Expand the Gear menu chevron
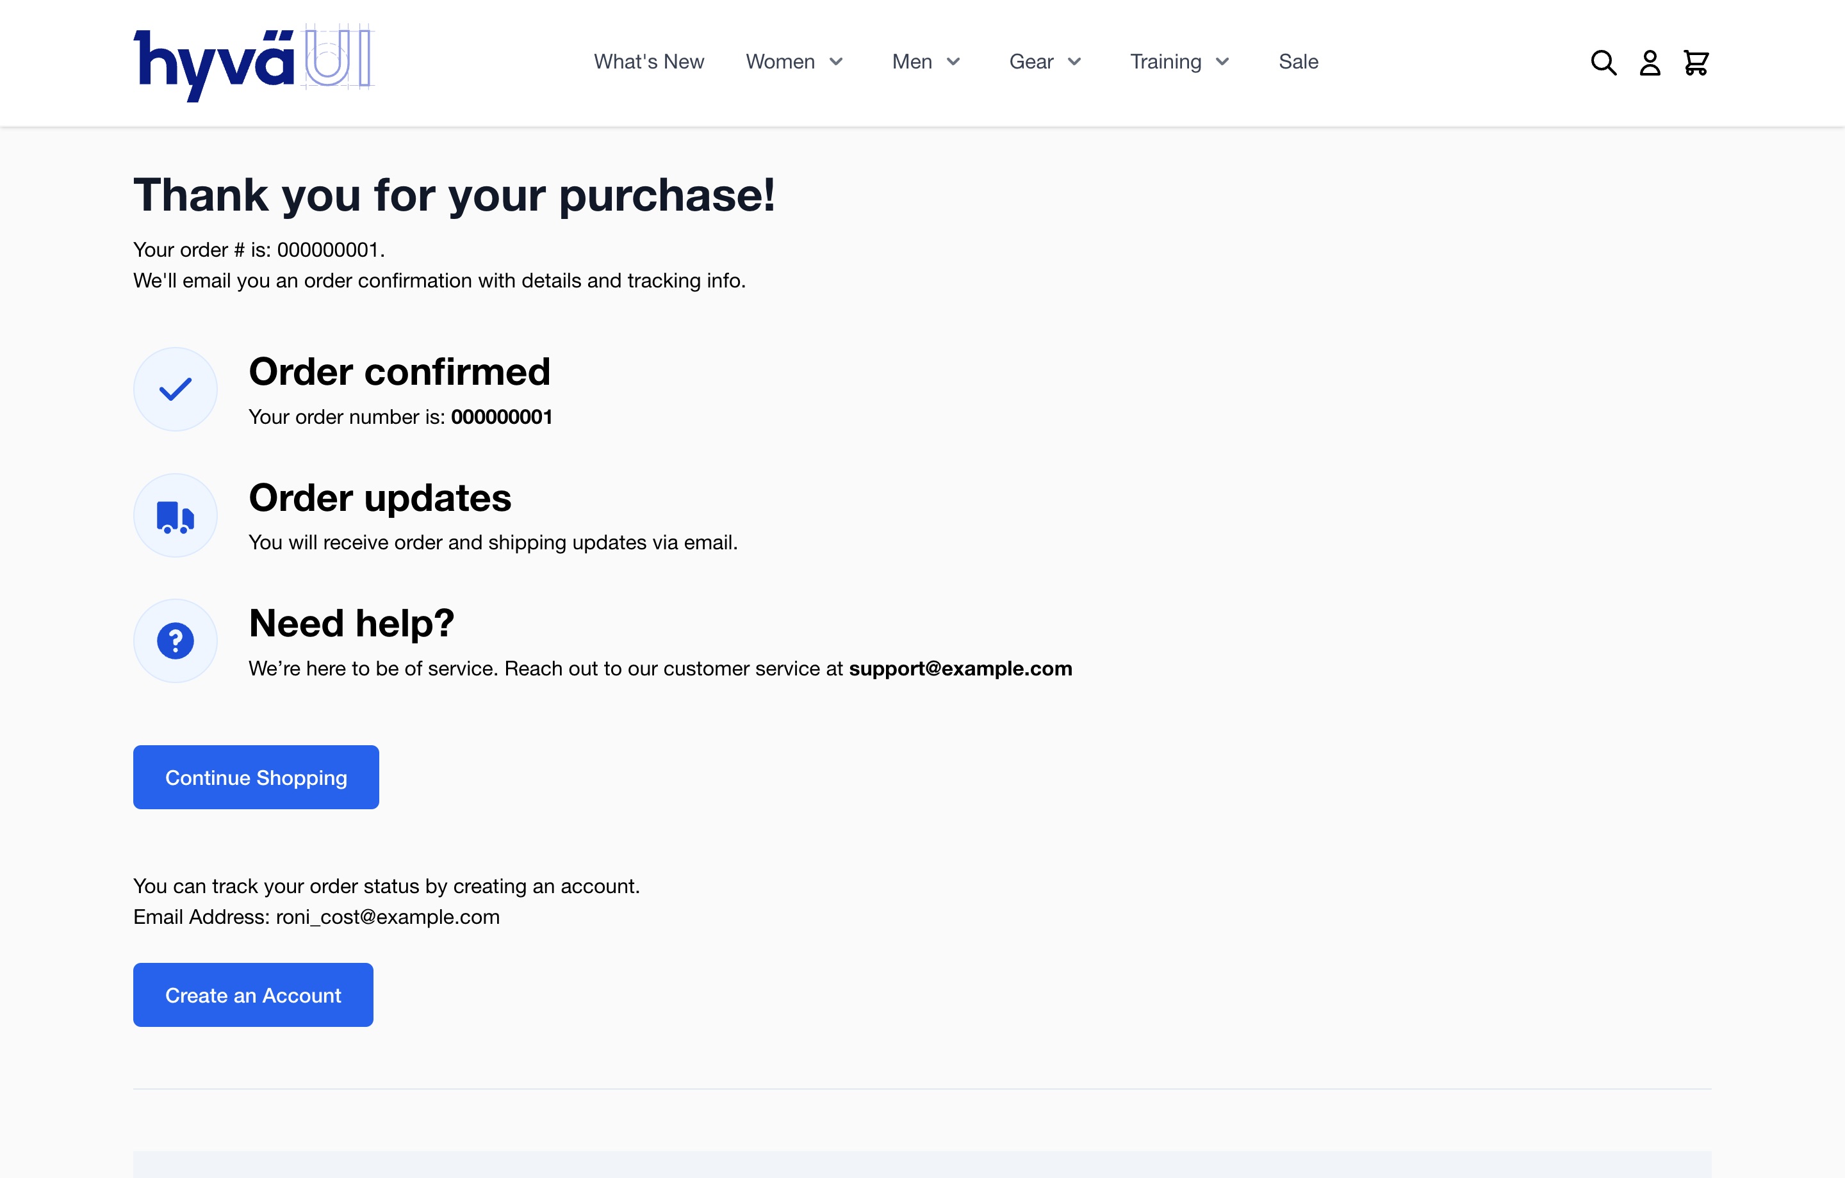The image size is (1845, 1178). point(1074,62)
